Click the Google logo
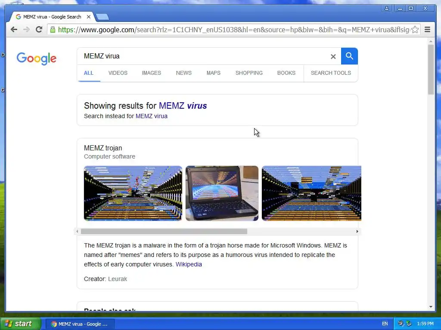Image resolution: width=441 pixels, height=330 pixels. coord(36,58)
